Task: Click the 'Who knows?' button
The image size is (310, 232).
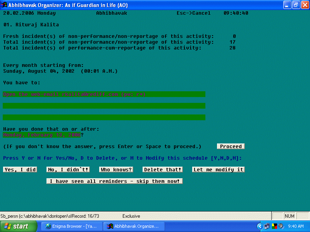Action: [x=116, y=170]
